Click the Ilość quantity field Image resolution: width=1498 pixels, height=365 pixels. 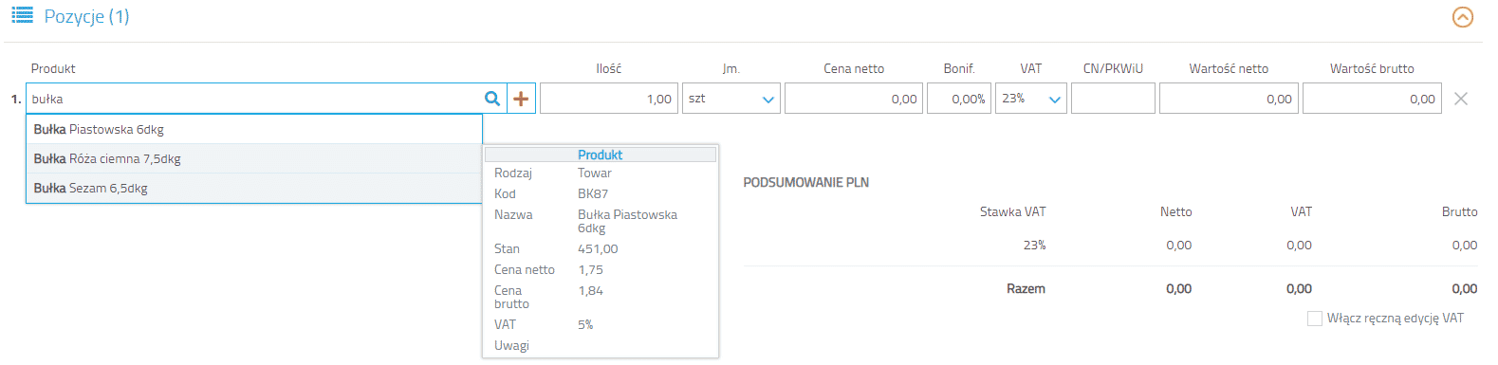(x=609, y=99)
